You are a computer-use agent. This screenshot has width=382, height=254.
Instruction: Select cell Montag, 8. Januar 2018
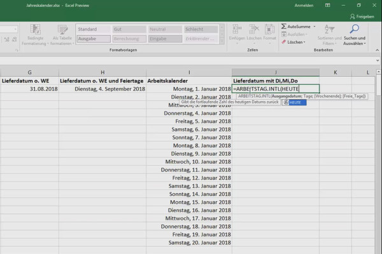[x=189, y=145]
